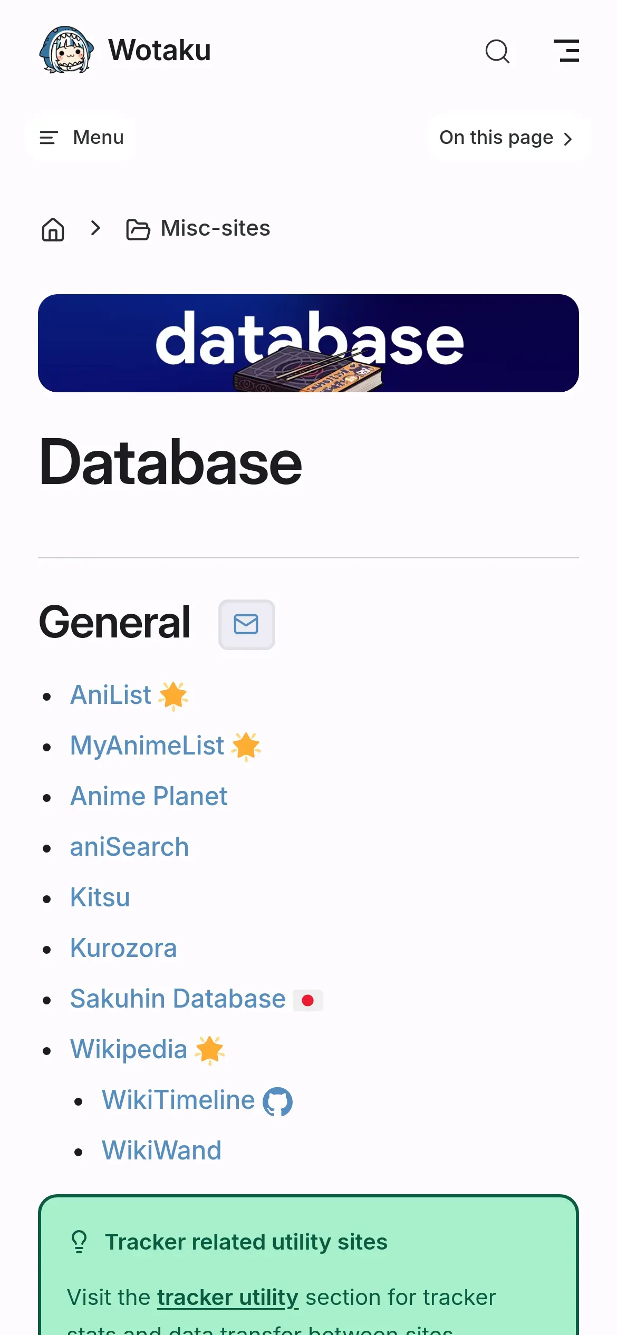Screen dimensions: 617x1335
Task: Open the Sakuhin Database link
Action: point(178,999)
